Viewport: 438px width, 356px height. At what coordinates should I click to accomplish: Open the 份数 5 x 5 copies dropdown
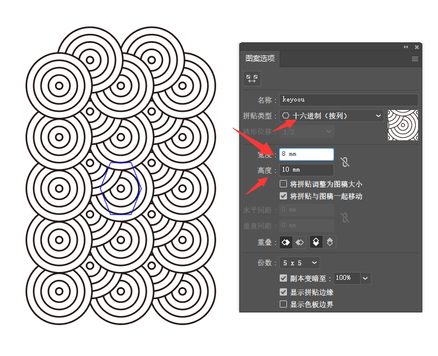click(300, 263)
